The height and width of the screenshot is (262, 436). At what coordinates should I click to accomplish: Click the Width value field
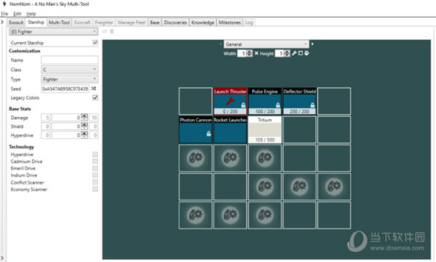[x=242, y=53]
